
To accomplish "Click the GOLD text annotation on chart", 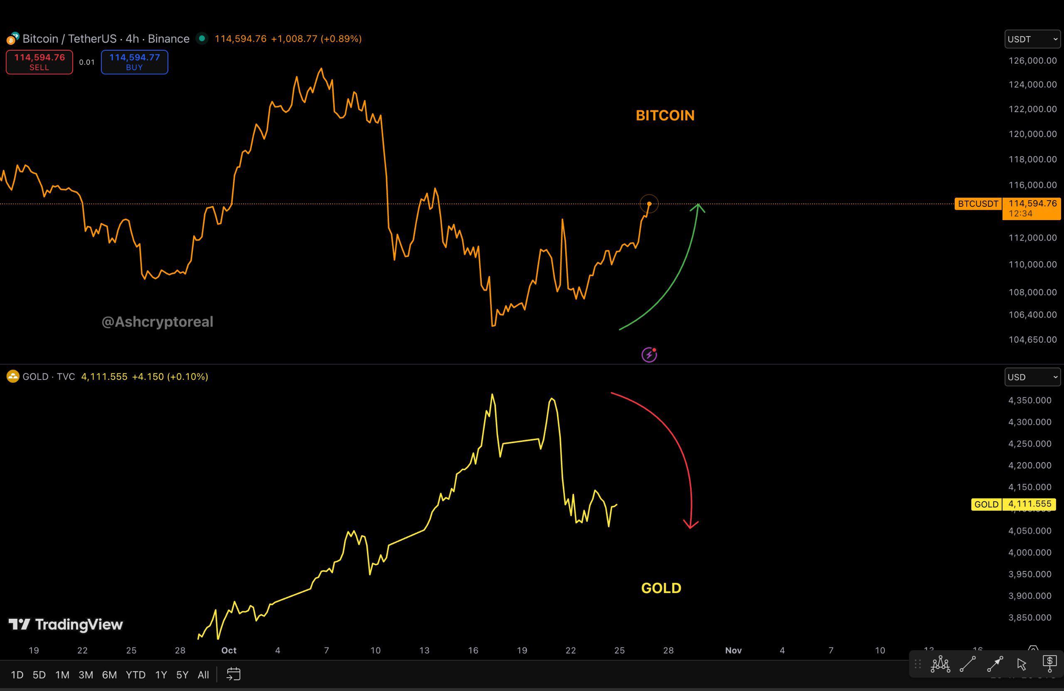I will coord(661,588).
